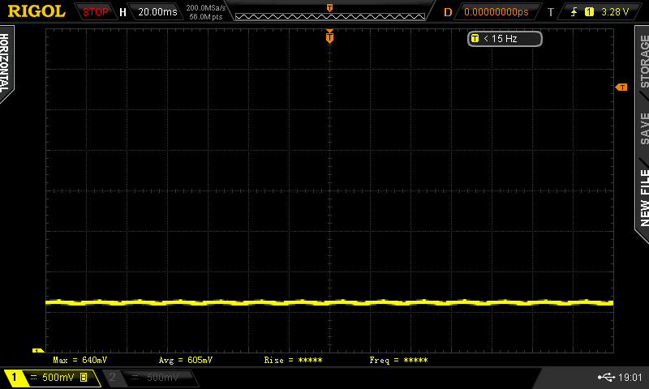Click the < 15 Hz frequency counter box
649x389 pixels.
click(505, 39)
